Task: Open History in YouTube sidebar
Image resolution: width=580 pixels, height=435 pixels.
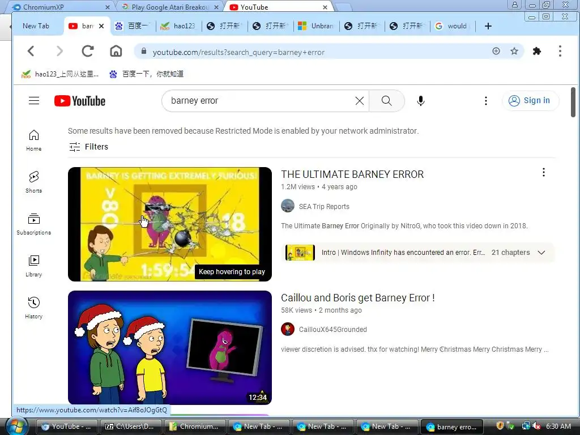Action: coord(33,308)
